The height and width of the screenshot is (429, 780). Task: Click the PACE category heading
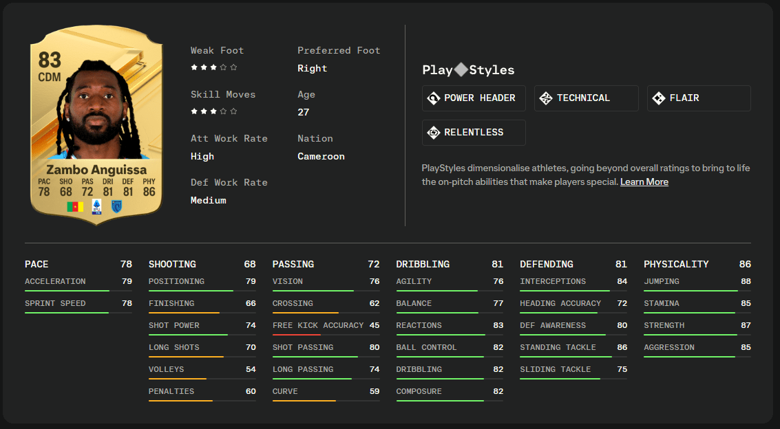pyautogui.click(x=36, y=264)
